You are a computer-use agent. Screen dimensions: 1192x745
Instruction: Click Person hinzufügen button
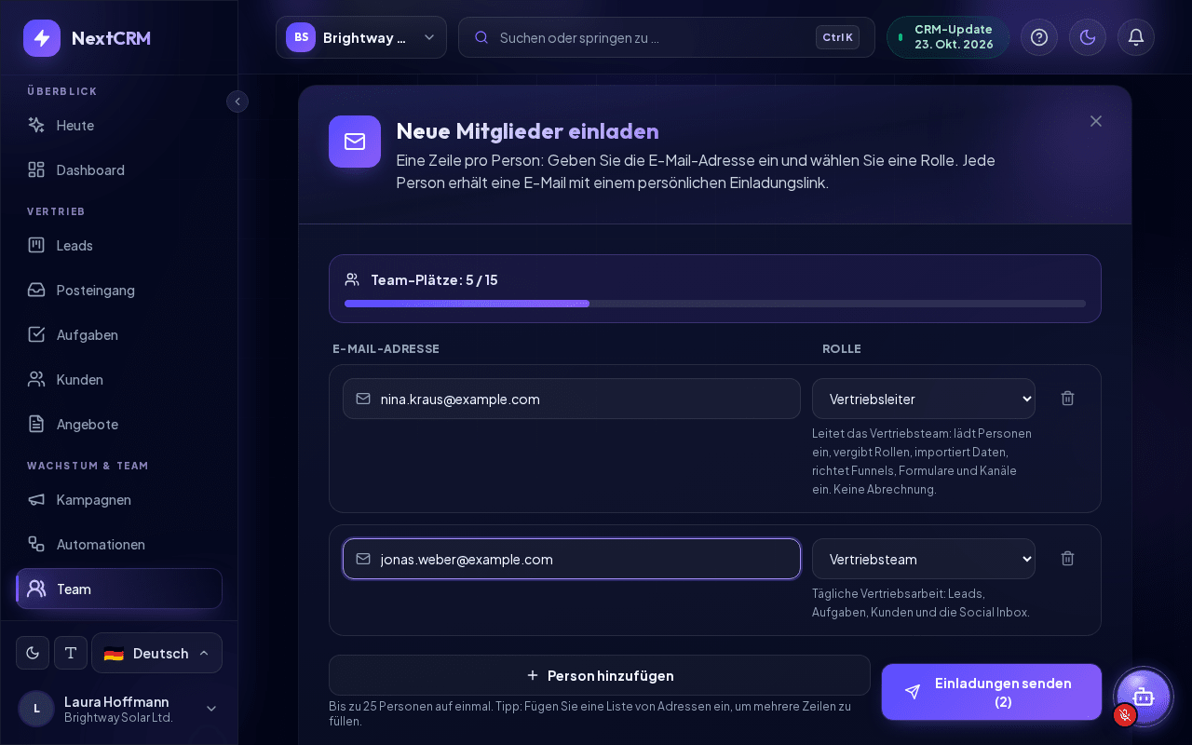click(600, 675)
